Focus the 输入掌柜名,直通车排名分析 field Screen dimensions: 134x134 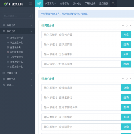click(81, 107)
